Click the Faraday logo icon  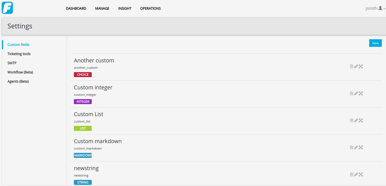point(7,8)
